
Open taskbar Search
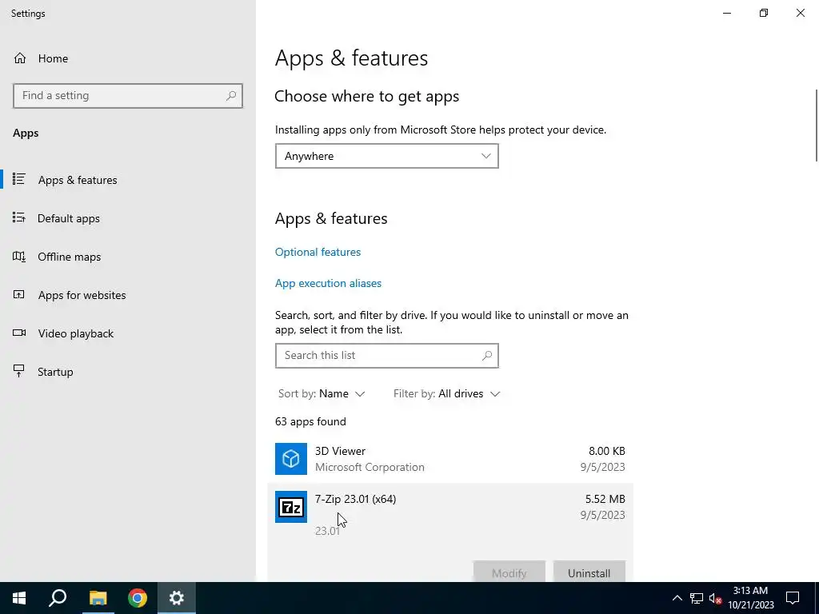coord(58,598)
